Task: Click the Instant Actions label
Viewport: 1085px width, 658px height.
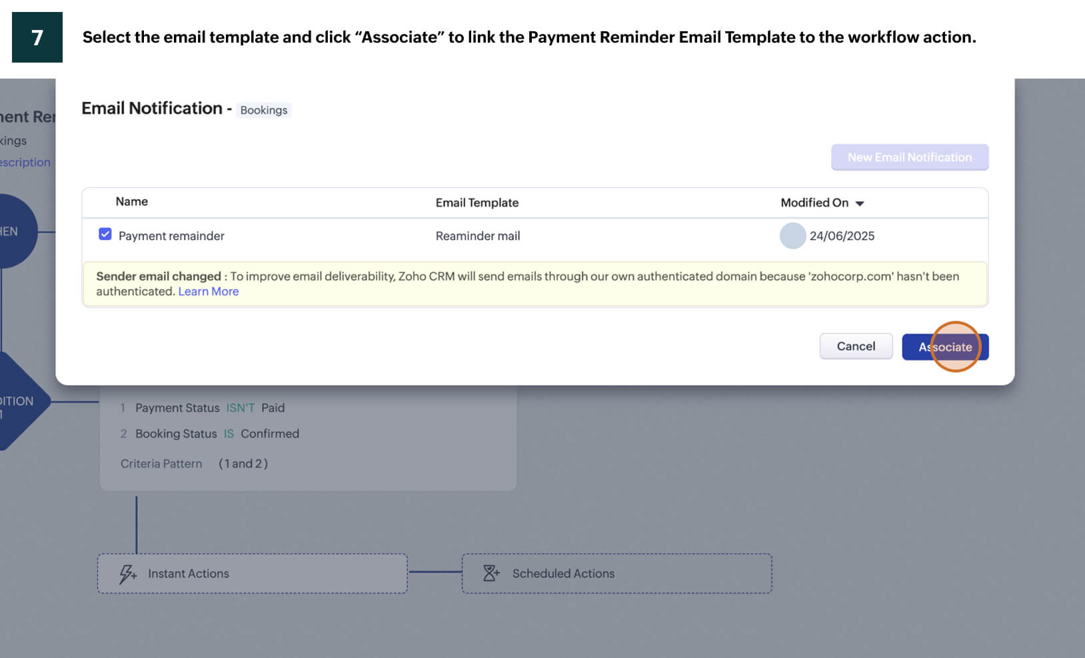Action: click(x=189, y=573)
